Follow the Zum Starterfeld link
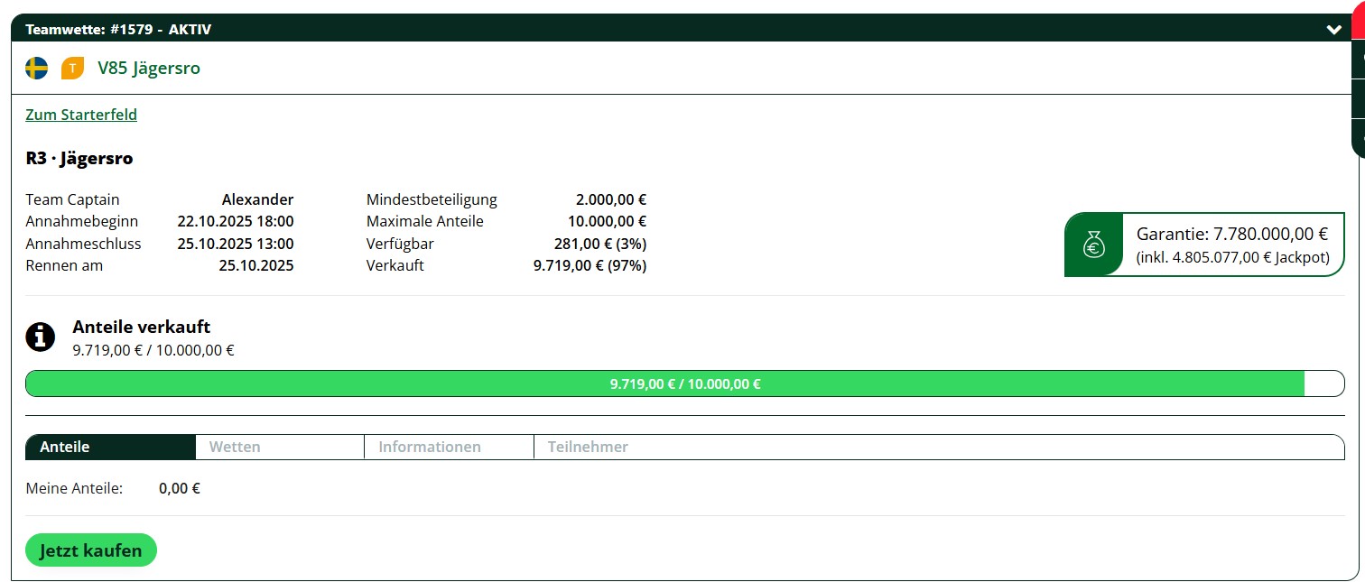Screen dimensions: 1365x582 click(x=81, y=115)
